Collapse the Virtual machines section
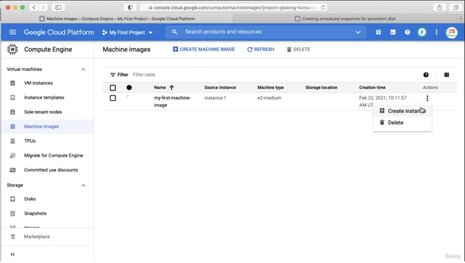The width and height of the screenshot is (465, 263). click(83, 70)
